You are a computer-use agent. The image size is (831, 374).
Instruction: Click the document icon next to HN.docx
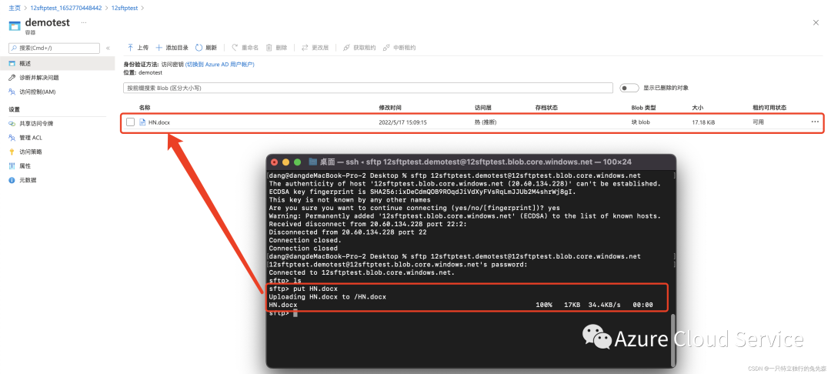142,122
